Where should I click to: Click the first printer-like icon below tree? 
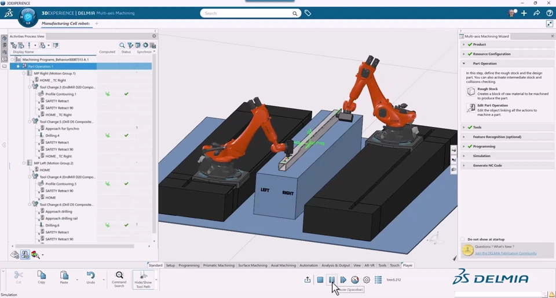[x=14, y=255]
